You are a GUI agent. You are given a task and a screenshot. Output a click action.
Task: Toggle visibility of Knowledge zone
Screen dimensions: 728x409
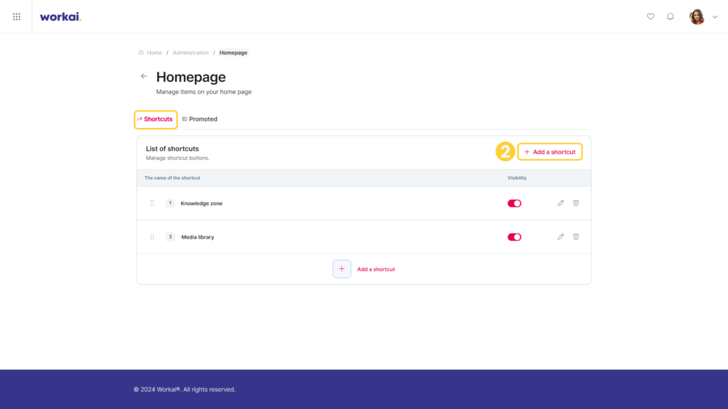click(515, 204)
